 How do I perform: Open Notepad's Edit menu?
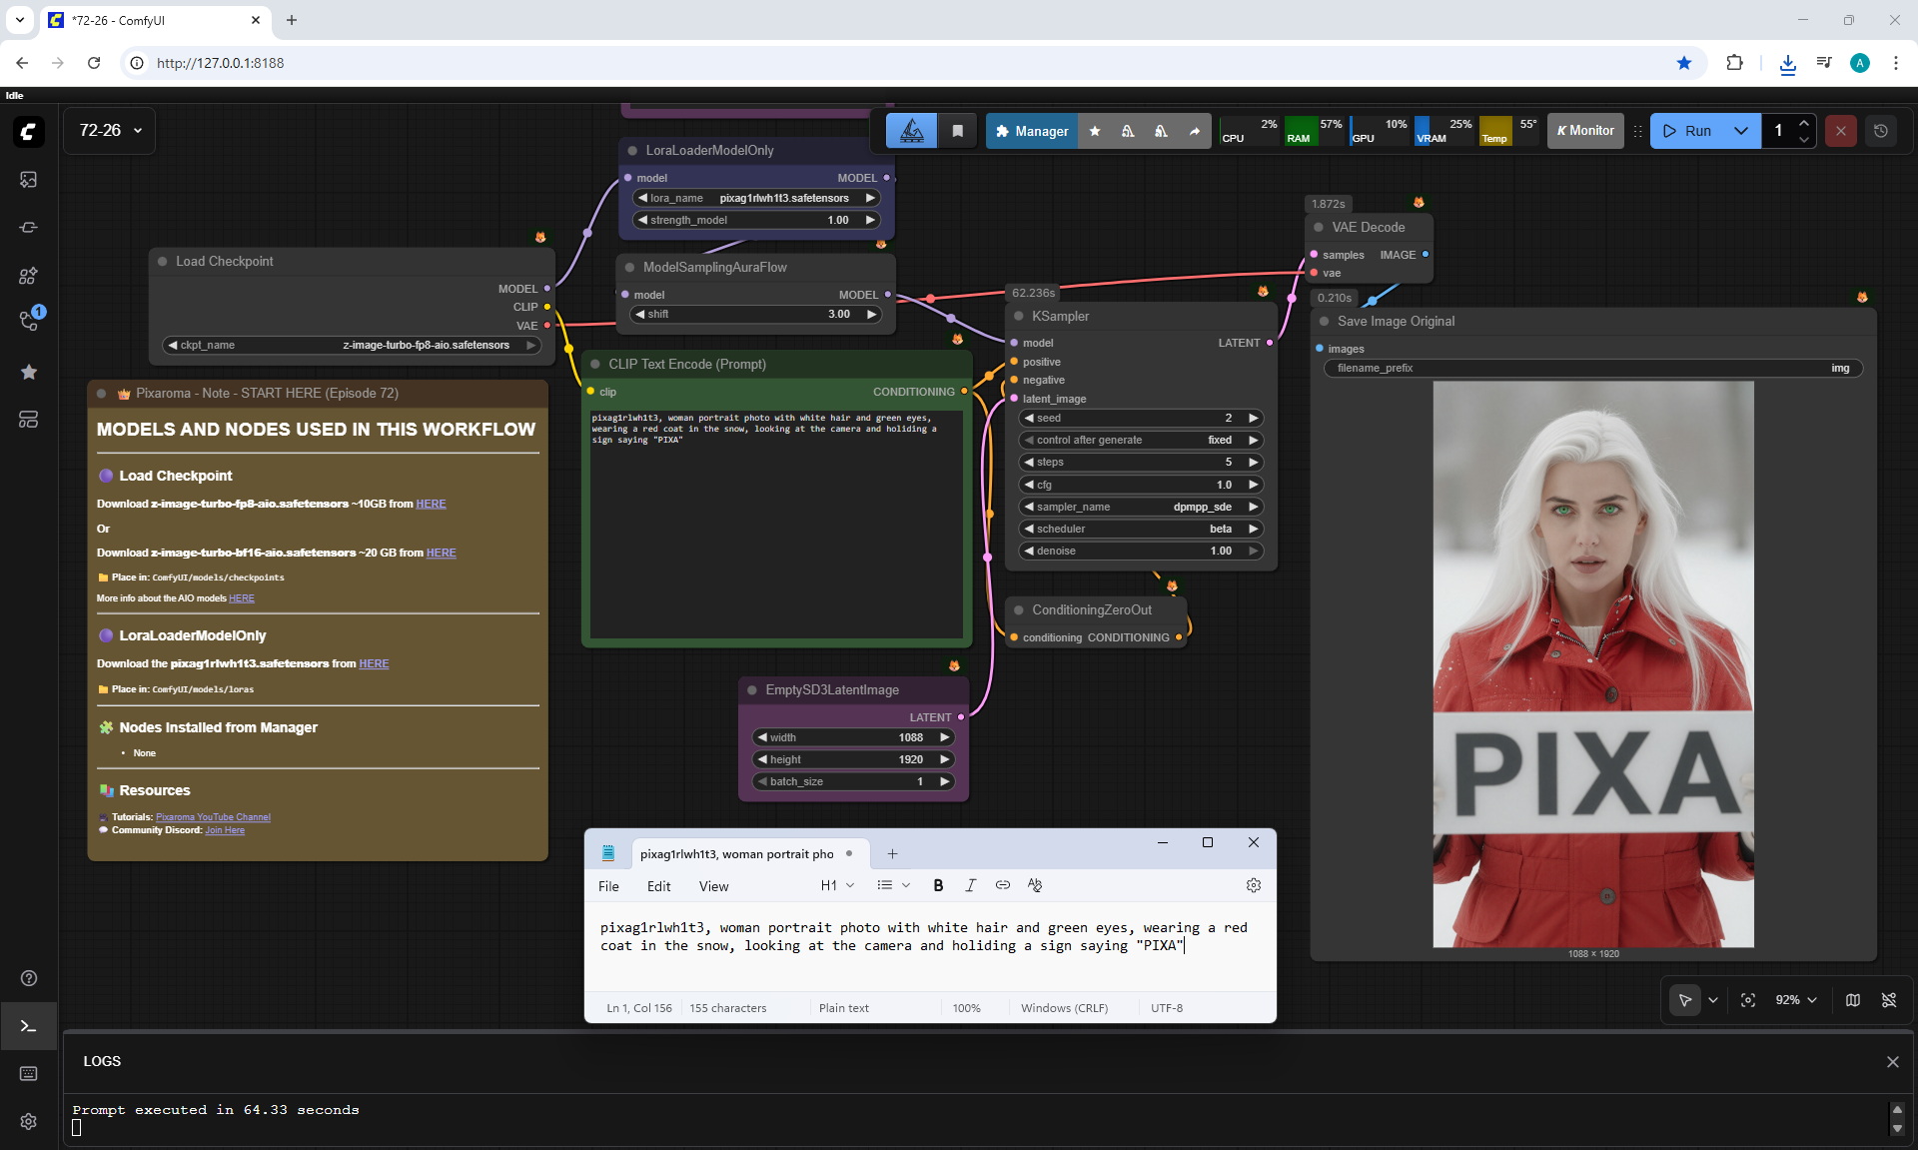658,886
